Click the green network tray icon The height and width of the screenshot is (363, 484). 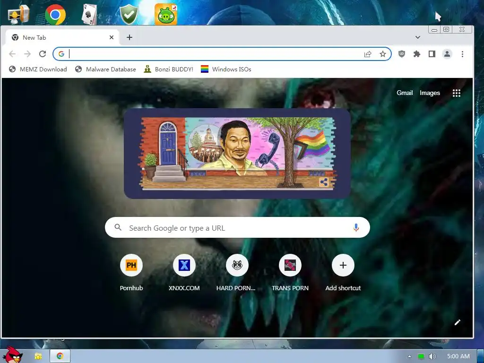pos(421,356)
